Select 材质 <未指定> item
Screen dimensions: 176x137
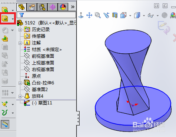pos(43,50)
